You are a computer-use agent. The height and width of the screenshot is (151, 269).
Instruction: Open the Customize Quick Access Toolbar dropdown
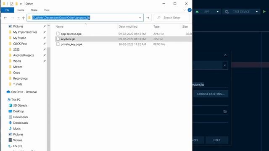tap(21, 4)
